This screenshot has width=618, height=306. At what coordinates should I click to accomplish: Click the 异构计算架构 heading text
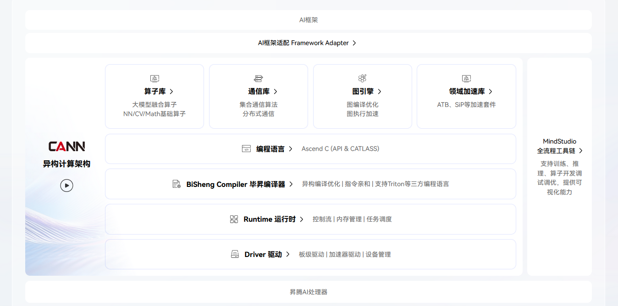pyautogui.click(x=67, y=164)
